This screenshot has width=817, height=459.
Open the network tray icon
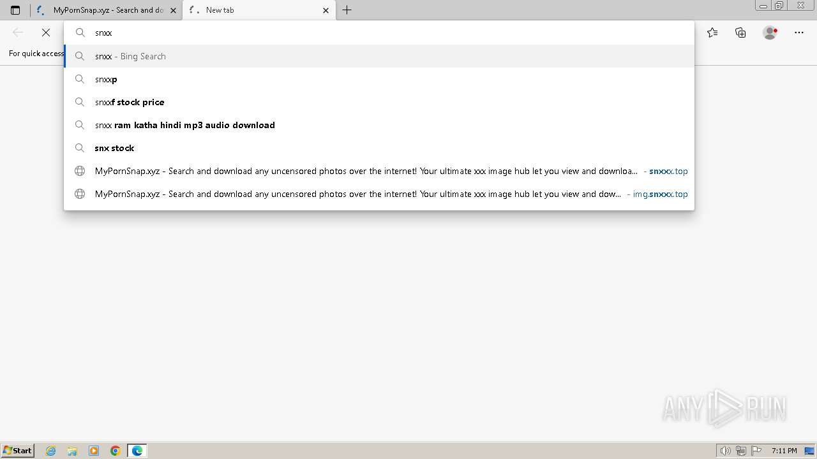741,451
